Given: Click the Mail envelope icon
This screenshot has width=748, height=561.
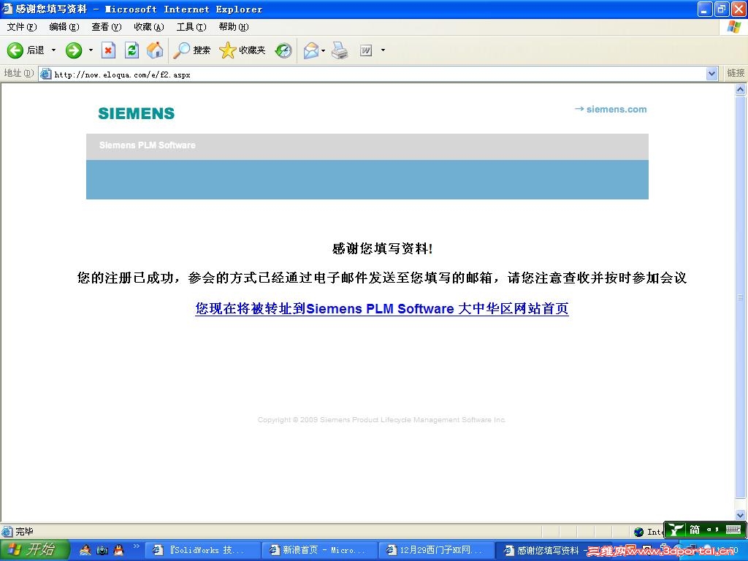Looking at the screenshot, I should coord(310,50).
